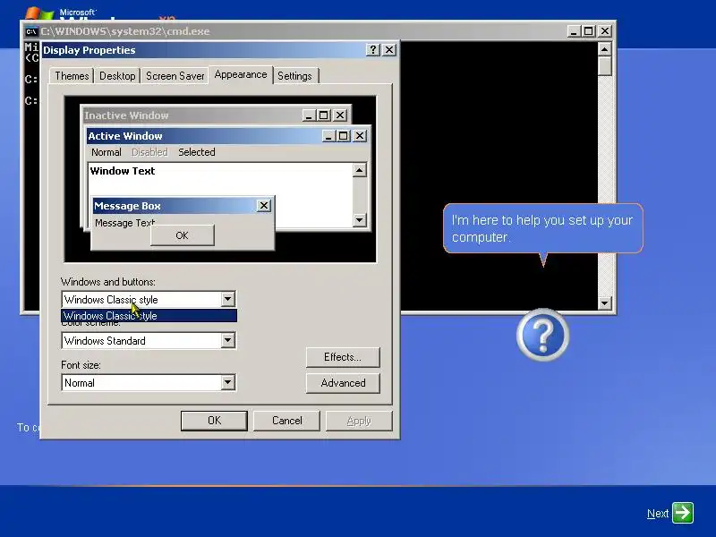This screenshot has width=716, height=537.
Task: Choose the highlighted Windows Classic style list option
Action: [149, 316]
